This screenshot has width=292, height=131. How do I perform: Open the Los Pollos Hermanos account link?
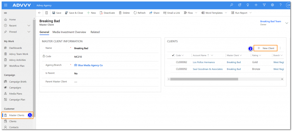coord(204,62)
